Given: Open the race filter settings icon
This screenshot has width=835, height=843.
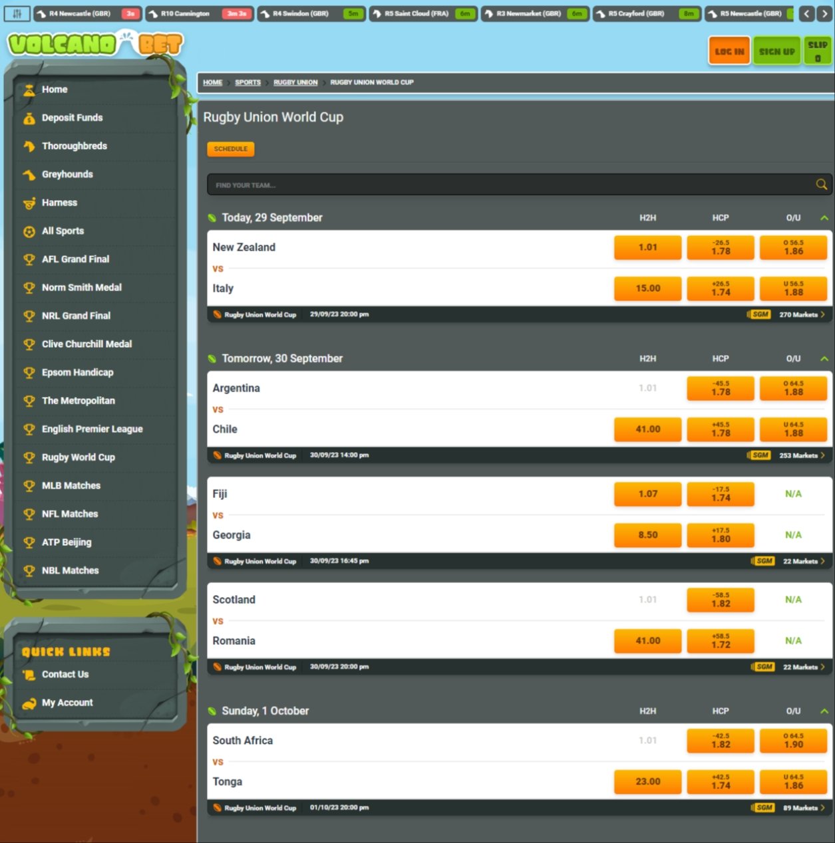Looking at the screenshot, I should pyautogui.click(x=17, y=13).
